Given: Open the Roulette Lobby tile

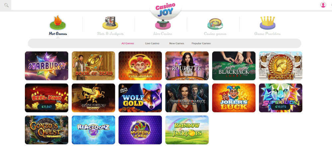Looking at the screenshot, I should tap(187, 66).
